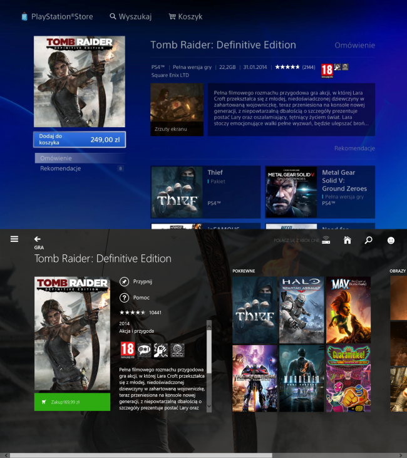Open Thief recommendation card on PlayStation
The image size is (407, 458).
click(205, 192)
